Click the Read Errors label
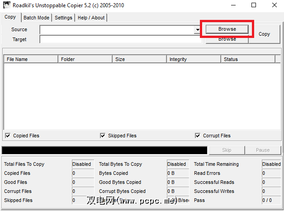The width and height of the screenshot is (284, 211). pyautogui.click(x=207, y=173)
